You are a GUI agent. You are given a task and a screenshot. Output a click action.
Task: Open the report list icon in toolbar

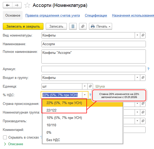pos(73,26)
